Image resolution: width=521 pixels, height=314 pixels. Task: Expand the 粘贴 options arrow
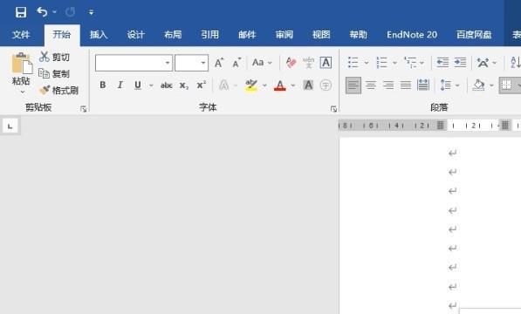pyautogui.click(x=23, y=92)
